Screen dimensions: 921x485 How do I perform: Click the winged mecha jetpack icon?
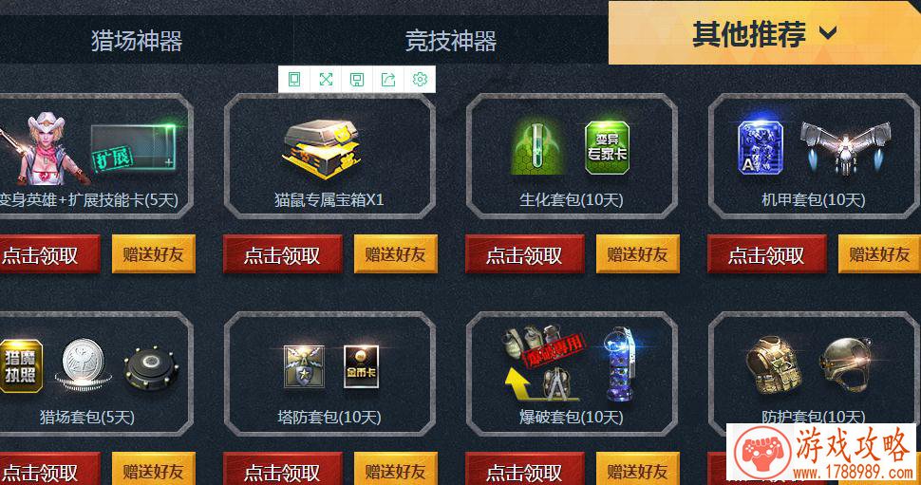point(845,146)
